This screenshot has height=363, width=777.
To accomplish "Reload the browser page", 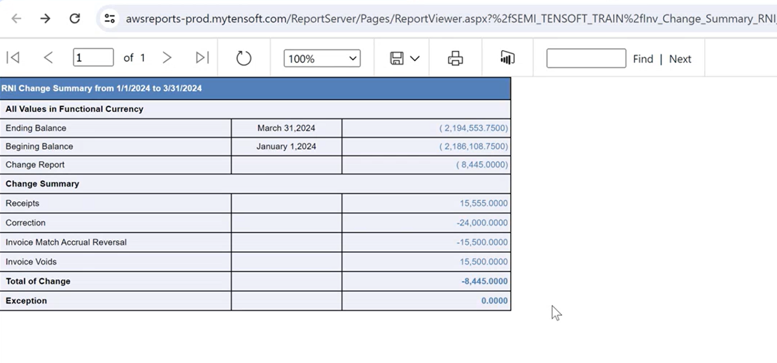I will tap(75, 18).
